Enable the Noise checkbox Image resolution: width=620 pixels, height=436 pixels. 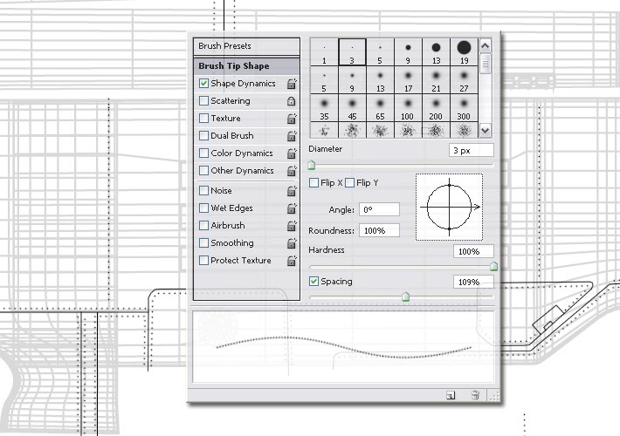pyautogui.click(x=203, y=190)
